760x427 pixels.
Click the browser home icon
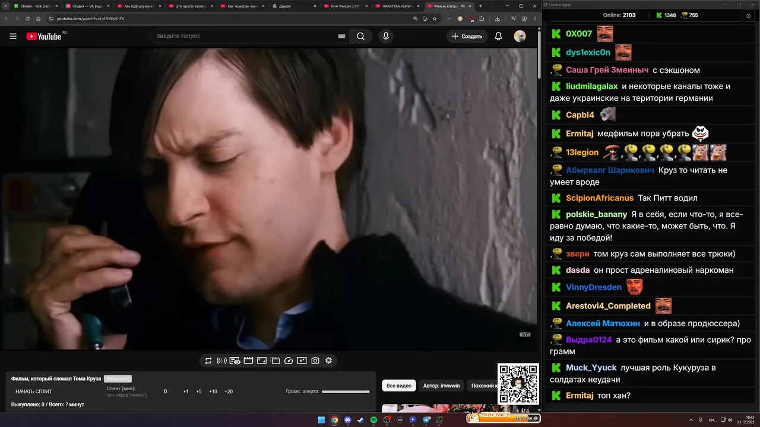39,18
